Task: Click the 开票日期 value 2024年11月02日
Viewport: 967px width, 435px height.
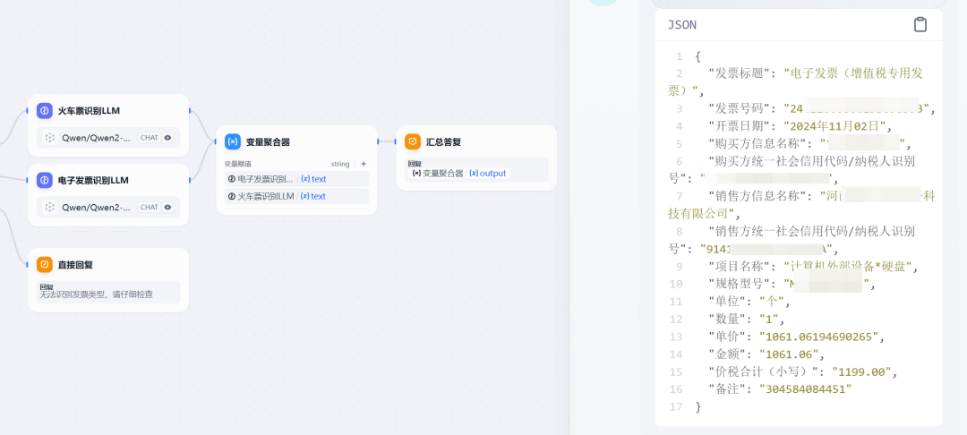Action: pyautogui.click(x=837, y=126)
